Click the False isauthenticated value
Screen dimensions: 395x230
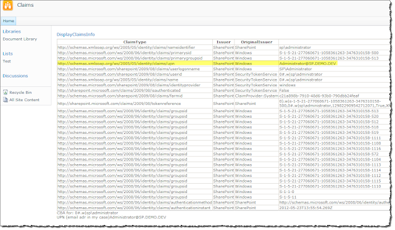click(284, 91)
